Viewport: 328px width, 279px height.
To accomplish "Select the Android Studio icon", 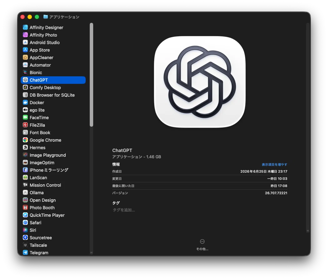I will [25, 43].
